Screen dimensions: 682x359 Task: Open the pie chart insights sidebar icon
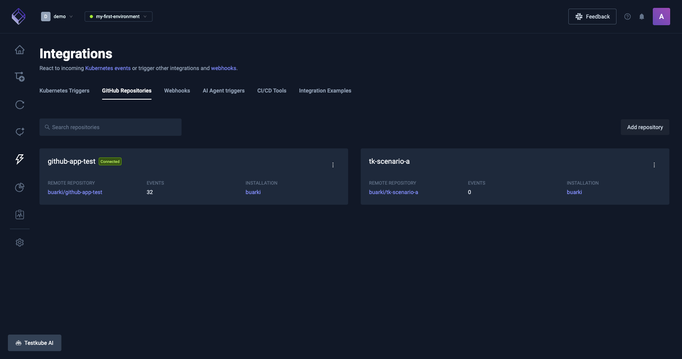click(x=20, y=187)
